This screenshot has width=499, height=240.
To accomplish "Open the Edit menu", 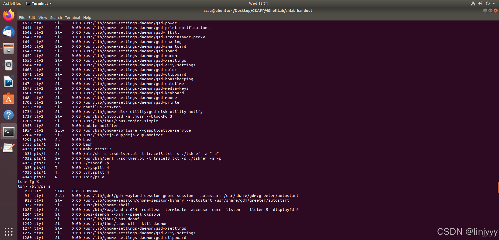I will pyautogui.click(x=32, y=18).
